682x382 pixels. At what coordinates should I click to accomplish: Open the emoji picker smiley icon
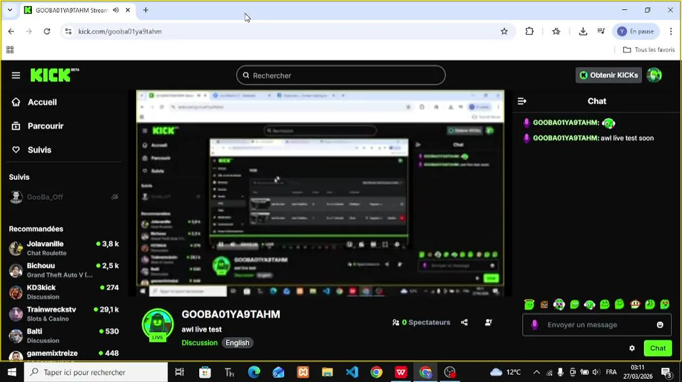point(660,325)
